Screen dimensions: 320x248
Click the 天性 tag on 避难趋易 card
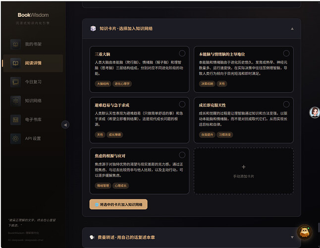pos(100,134)
